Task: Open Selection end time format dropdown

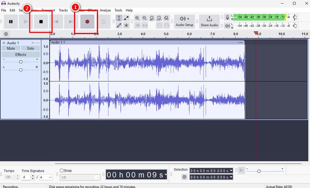Action: [x=231, y=177]
